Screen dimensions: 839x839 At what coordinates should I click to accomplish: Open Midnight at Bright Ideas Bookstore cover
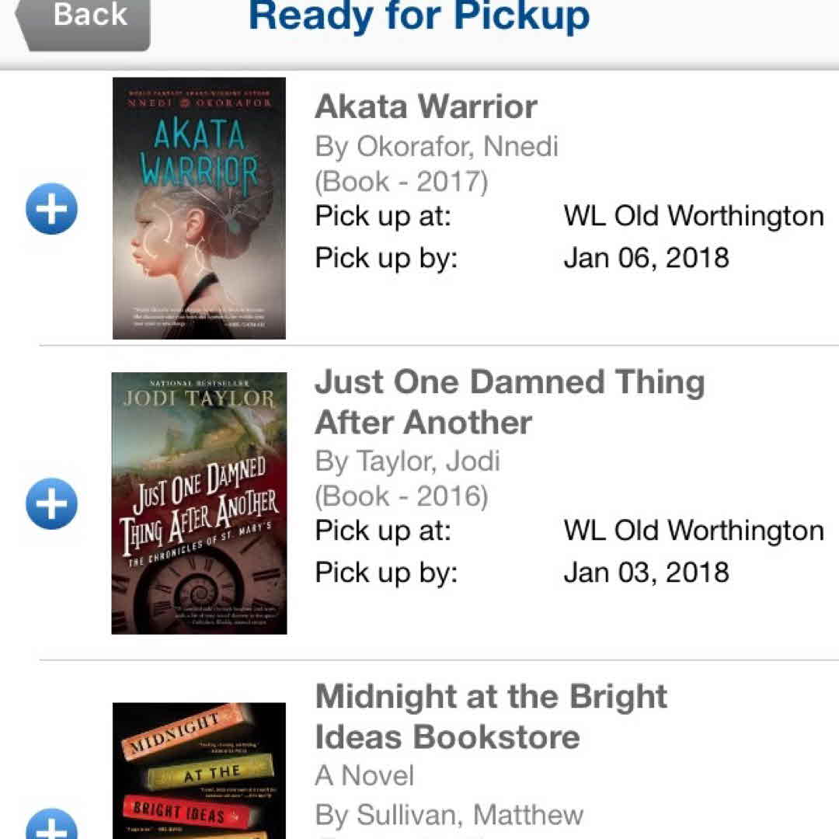pyautogui.click(x=199, y=771)
